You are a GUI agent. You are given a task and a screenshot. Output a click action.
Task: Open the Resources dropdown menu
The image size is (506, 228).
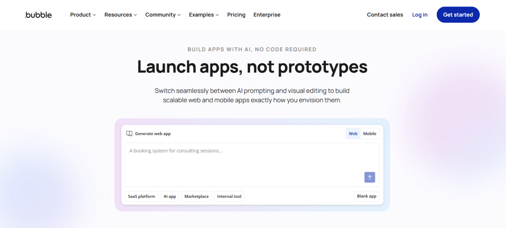coord(121,15)
